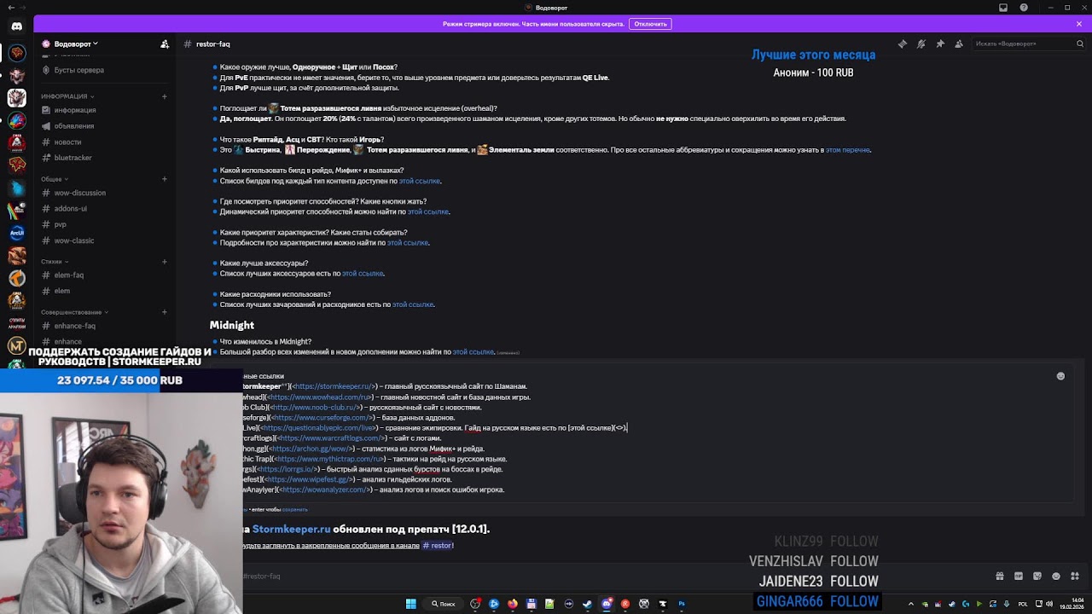The height and width of the screenshot is (614, 1092).
Task: Open the enhance-faq channel
Action: point(74,326)
